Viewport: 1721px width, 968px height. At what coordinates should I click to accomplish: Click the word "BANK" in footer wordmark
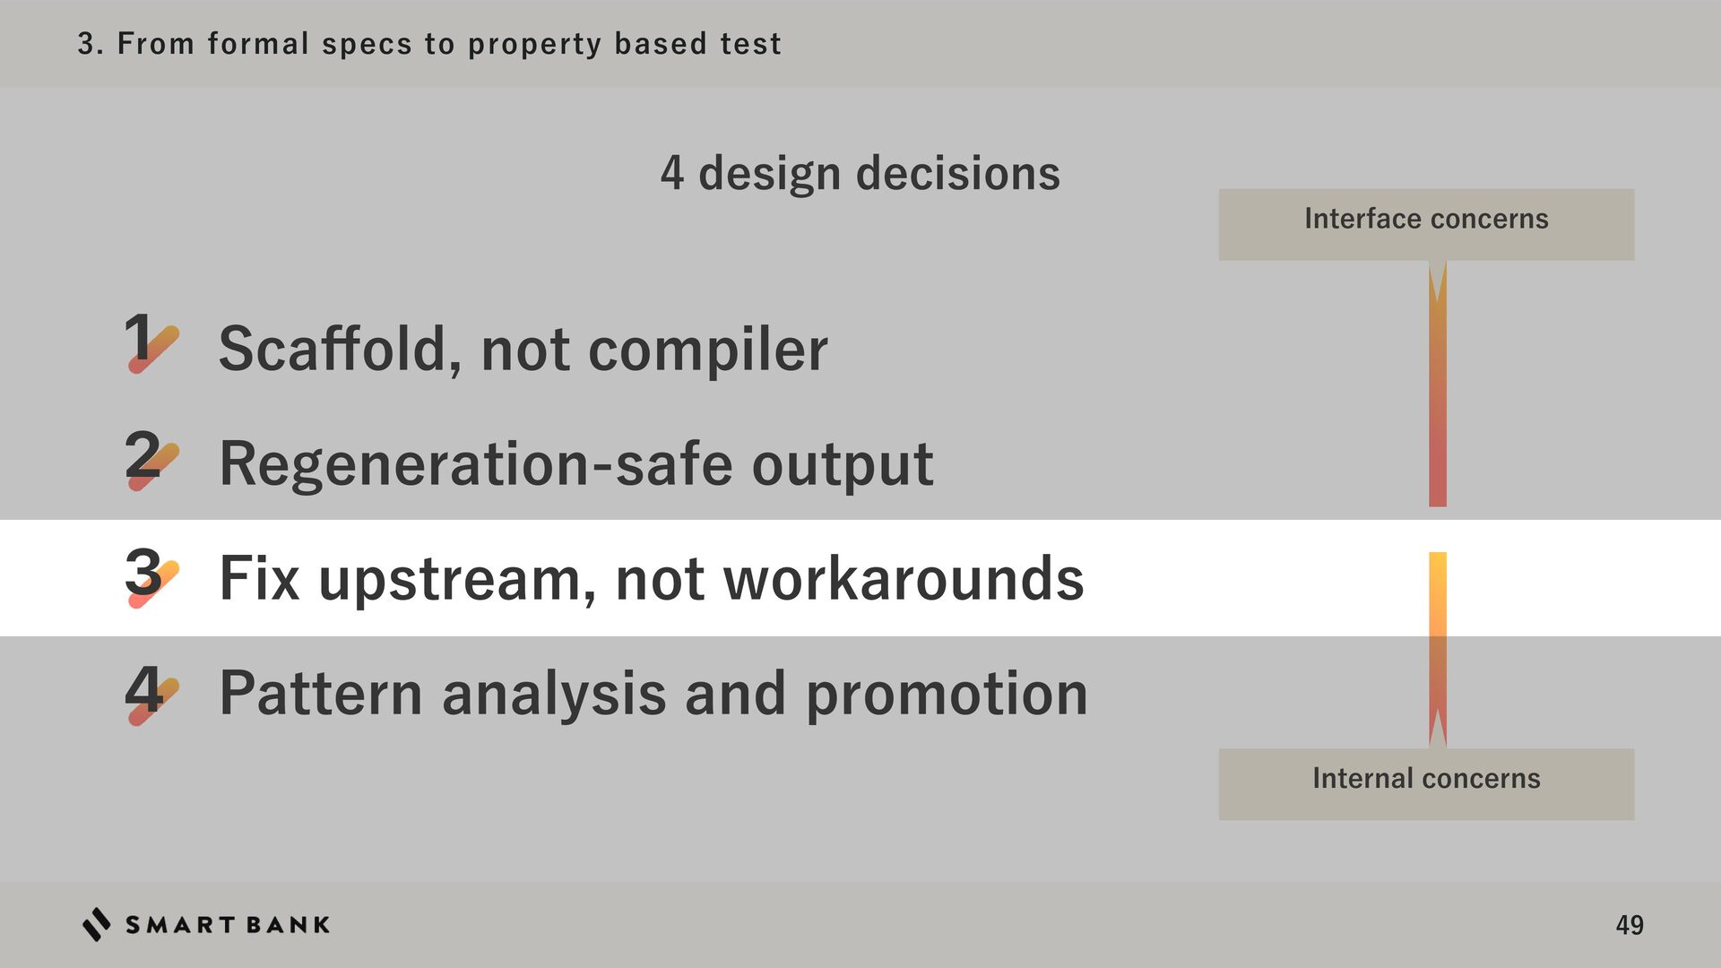click(x=288, y=925)
